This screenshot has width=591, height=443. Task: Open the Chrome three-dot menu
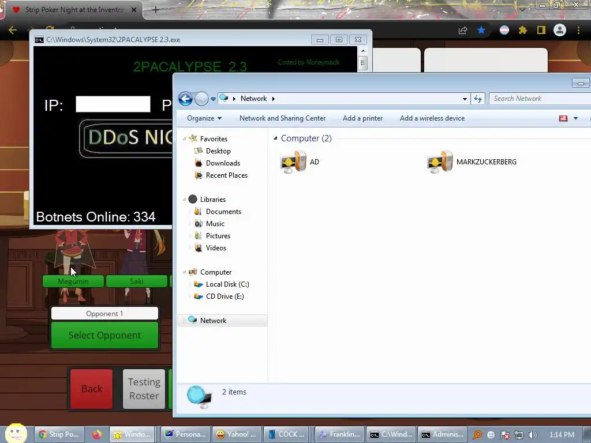[x=578, y=30]
